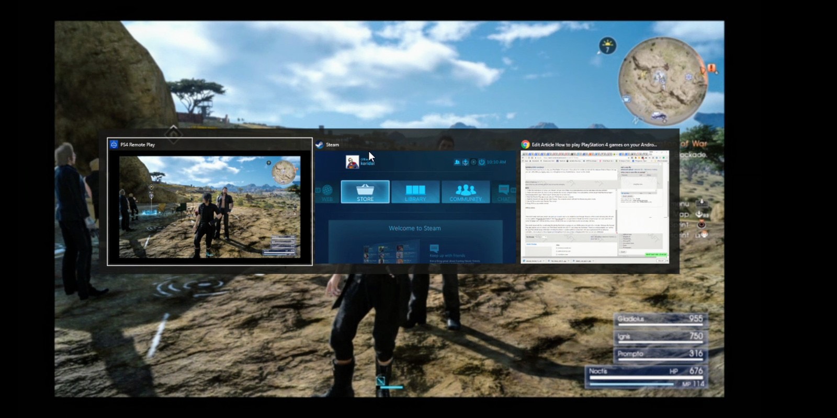Click the PS4 Remote Play app icon in switcher
The height and width of the screenshot is (418, 837).
(x=114, y=145)
